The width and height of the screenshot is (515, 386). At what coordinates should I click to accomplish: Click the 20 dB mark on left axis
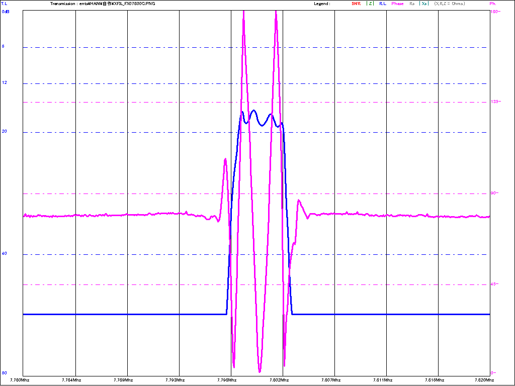click(x=5, y=131)
